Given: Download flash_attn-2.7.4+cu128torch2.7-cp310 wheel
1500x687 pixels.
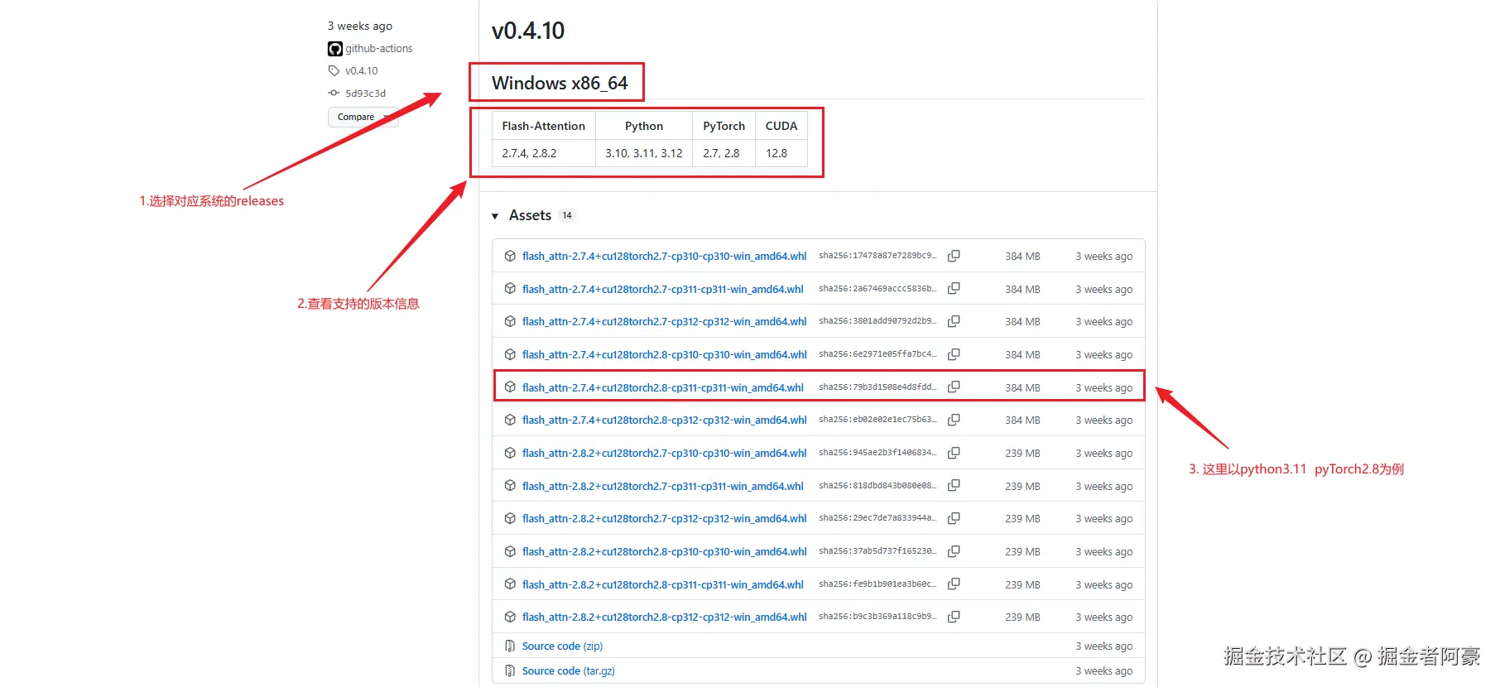Looking at the screenshot, I should (x=664, y=256).
